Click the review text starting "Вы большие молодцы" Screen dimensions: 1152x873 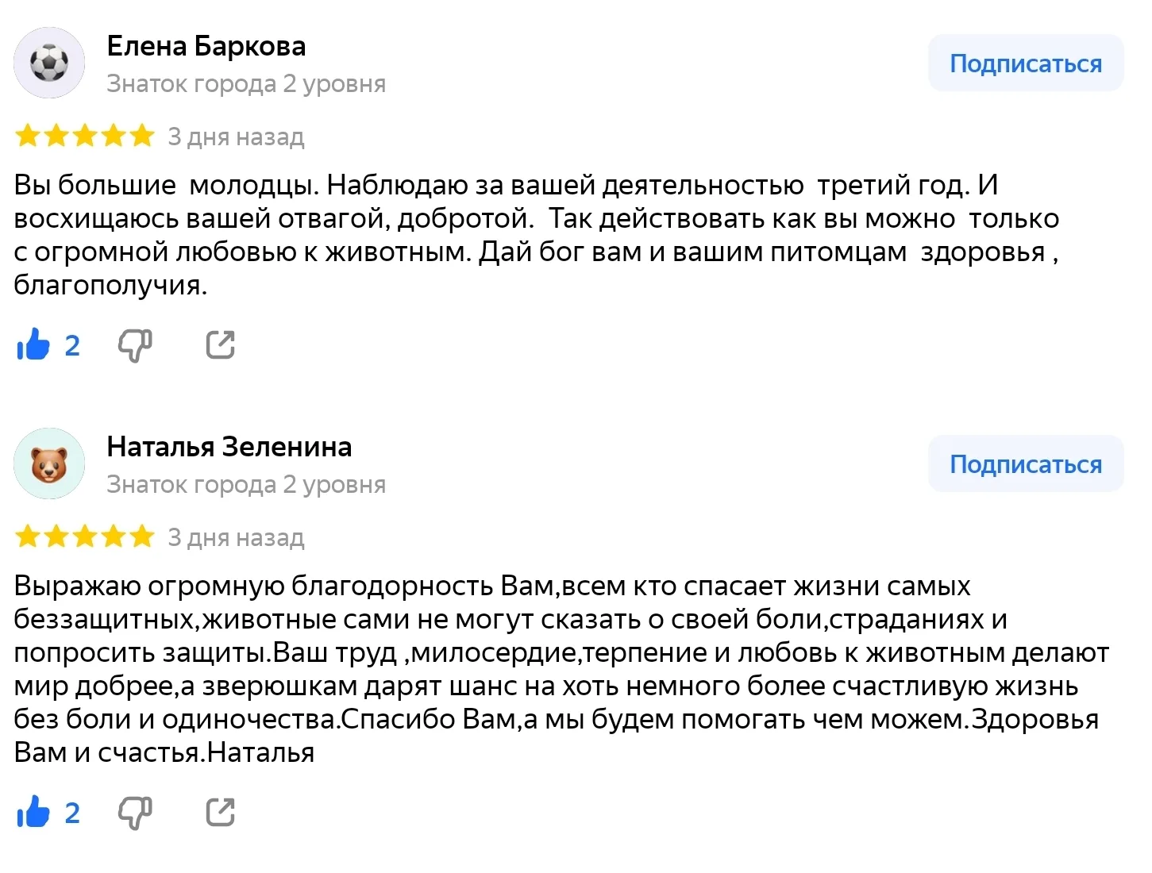point(536,234)
